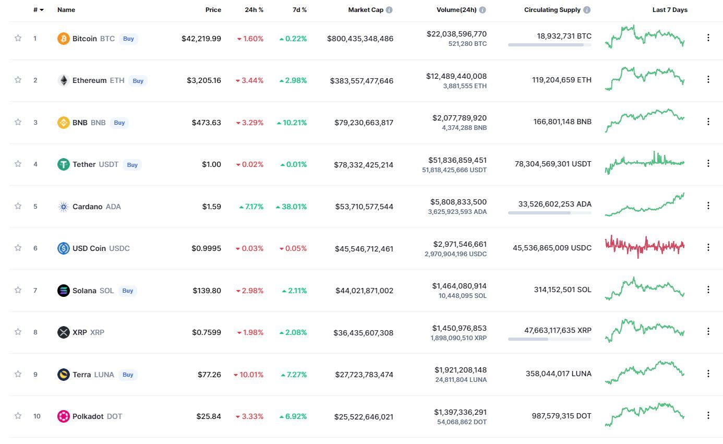Viewport: 723px width, 444px height.
Task: Sort by the Name column header
Action: [x=66, y=10]
